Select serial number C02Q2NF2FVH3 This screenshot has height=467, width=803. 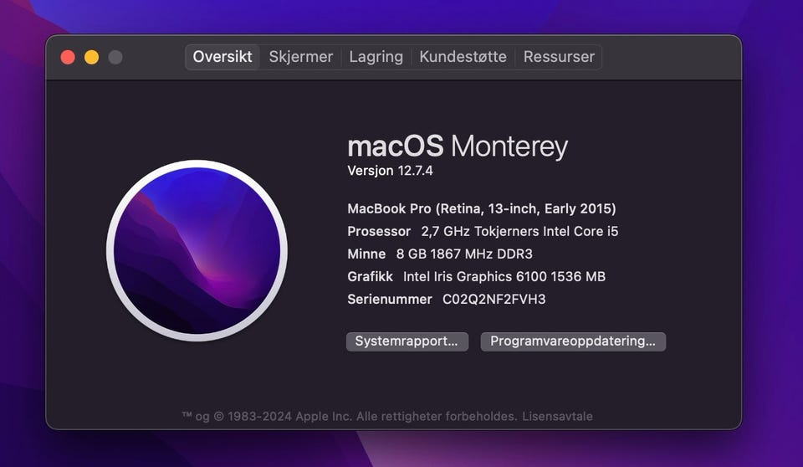point(494,299)
